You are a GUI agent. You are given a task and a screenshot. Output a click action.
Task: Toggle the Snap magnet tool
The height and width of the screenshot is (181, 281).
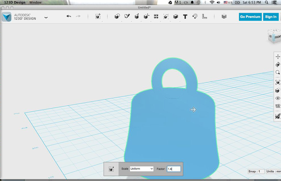tap(195, 16)
